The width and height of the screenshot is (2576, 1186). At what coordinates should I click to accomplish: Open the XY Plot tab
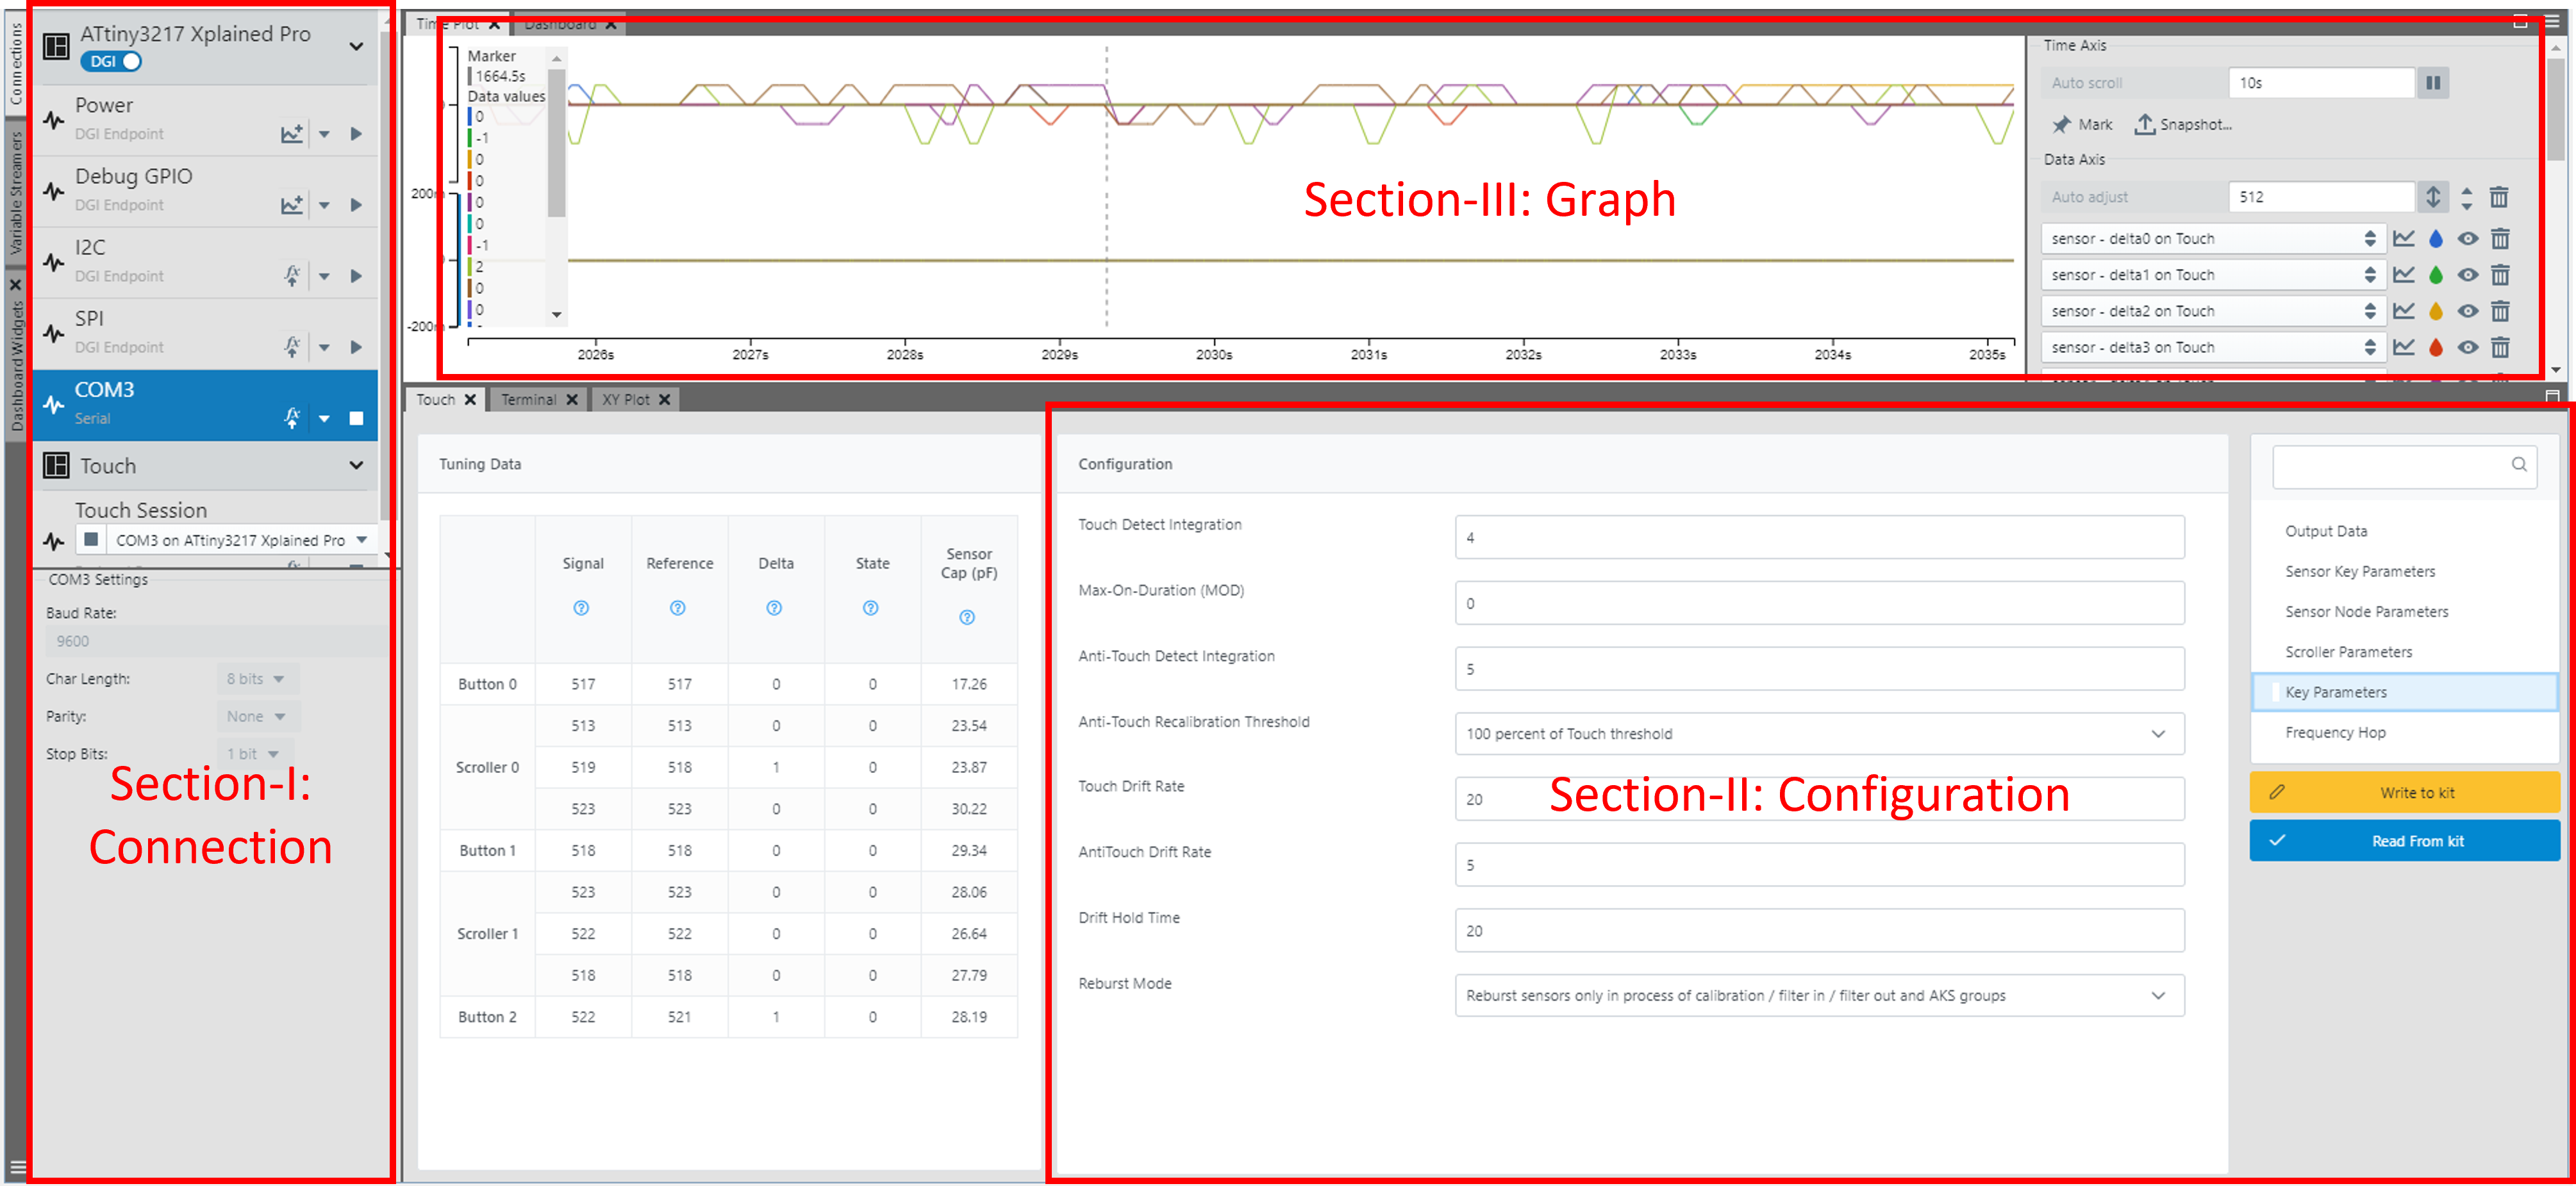(625, 400)
